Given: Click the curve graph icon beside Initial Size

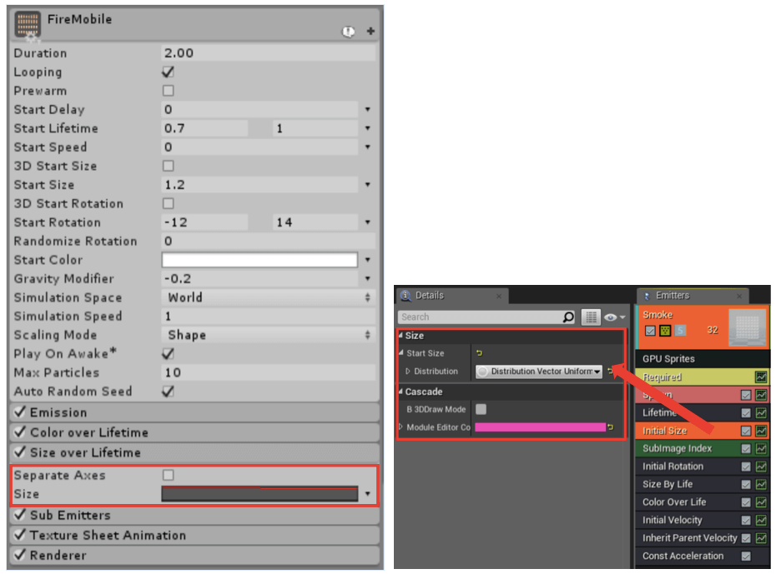Looking at the screenshot, I should [x=761, y=431].
